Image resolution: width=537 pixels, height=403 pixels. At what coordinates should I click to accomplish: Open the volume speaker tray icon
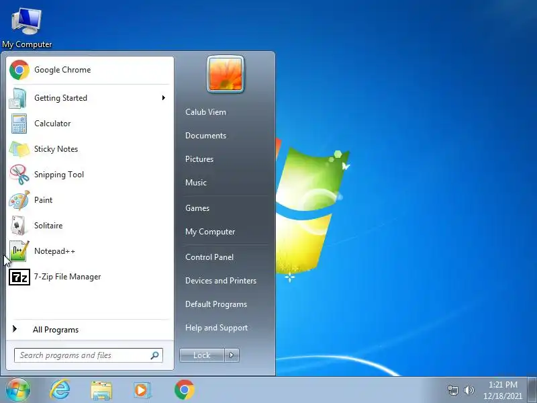click(469, 390)
